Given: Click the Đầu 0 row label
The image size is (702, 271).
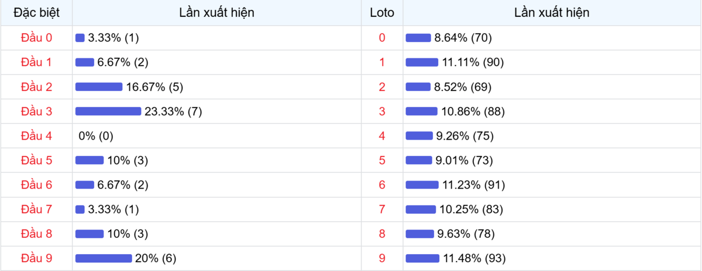Looking at the screenshot, I should (x=36, y=38).
